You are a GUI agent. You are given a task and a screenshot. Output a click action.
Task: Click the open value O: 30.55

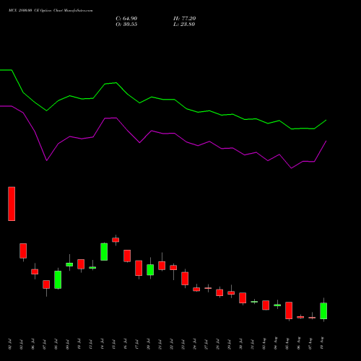point(126,25)
